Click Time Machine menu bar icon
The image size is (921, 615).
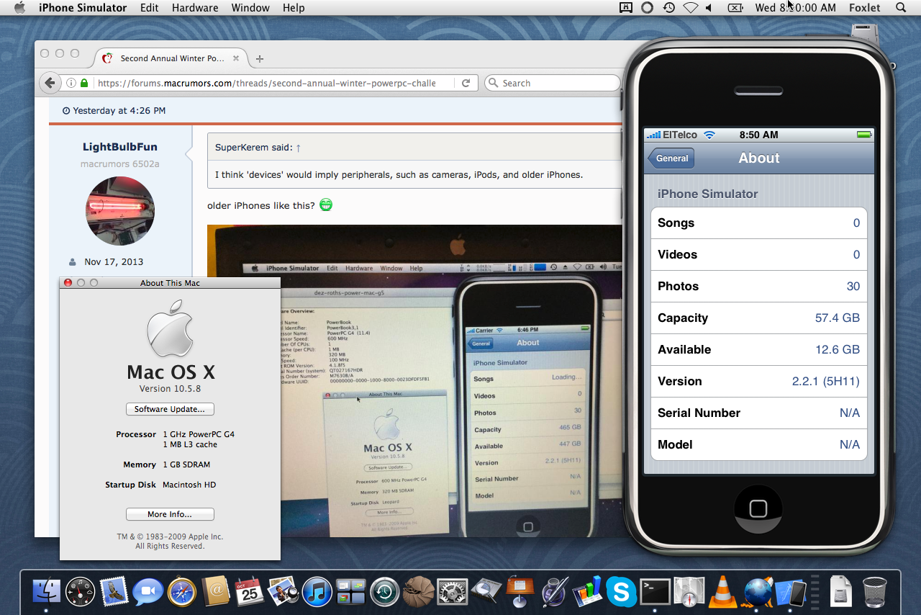pos(669,8)
